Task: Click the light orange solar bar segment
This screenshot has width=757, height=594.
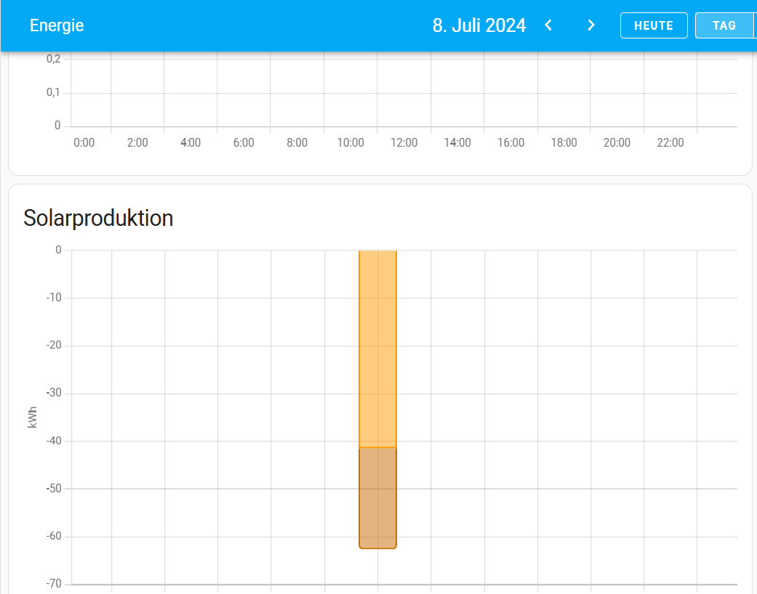Action: 377,349
